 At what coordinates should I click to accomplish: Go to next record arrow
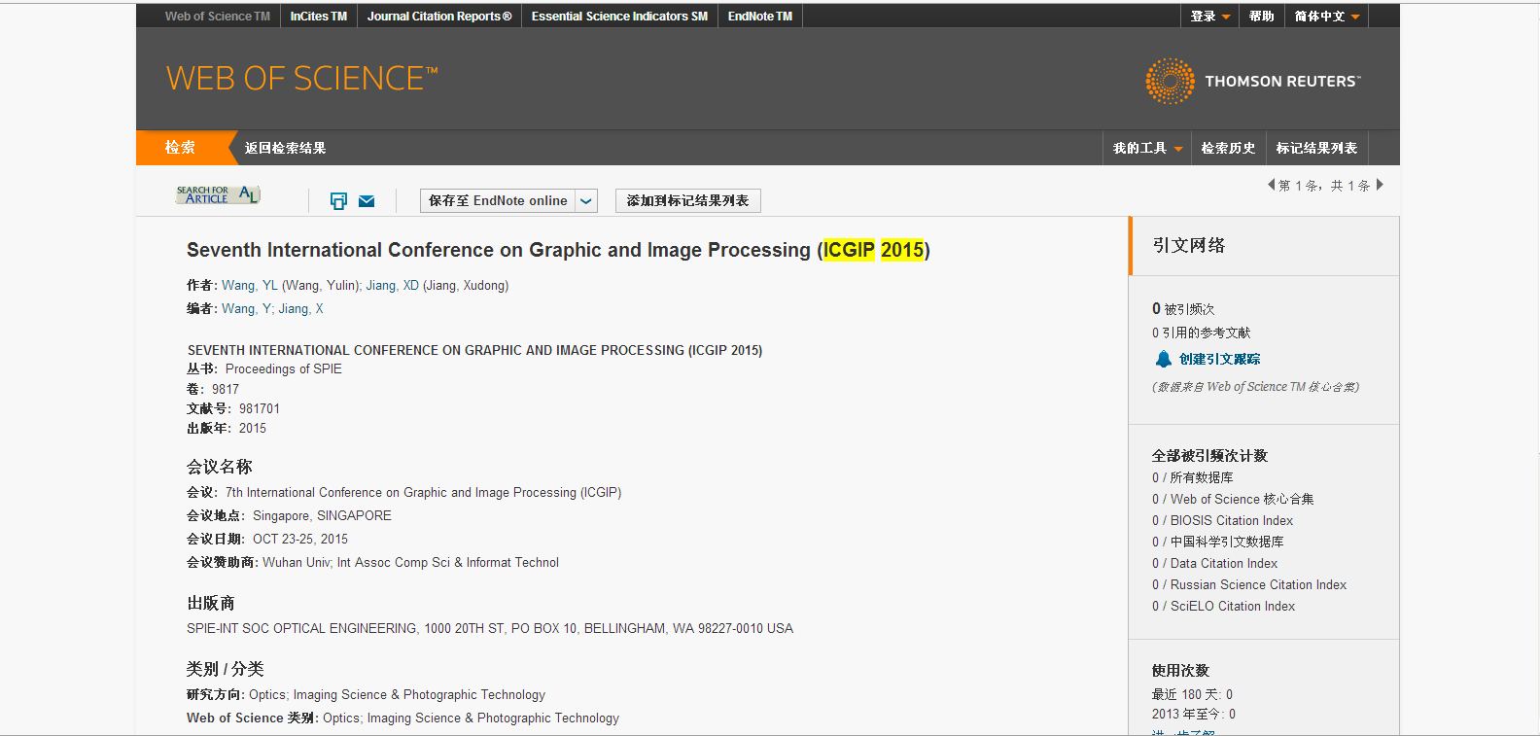tap(1380, 185)
